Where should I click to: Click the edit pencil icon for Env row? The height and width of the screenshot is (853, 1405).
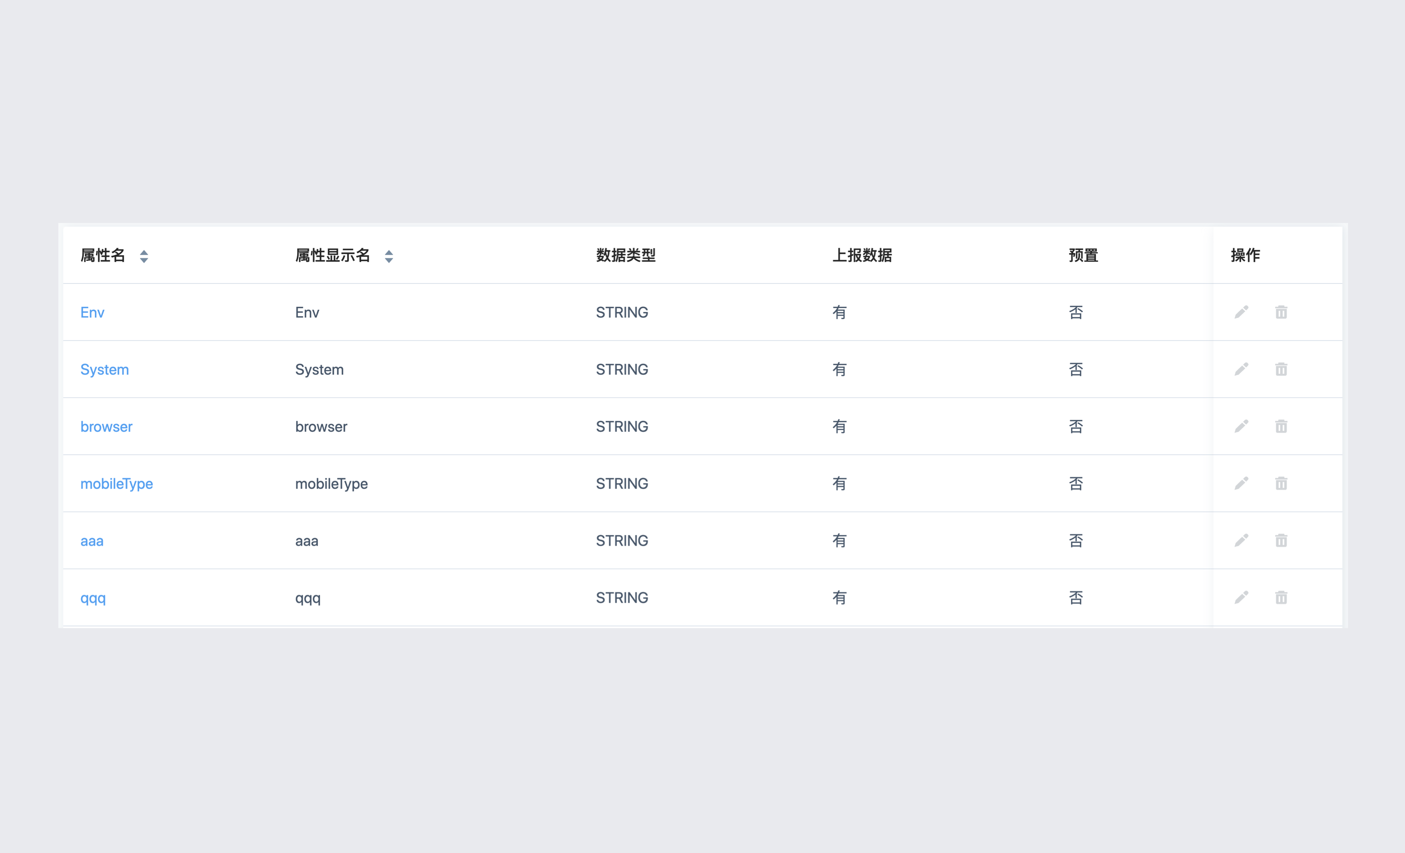1241,313
